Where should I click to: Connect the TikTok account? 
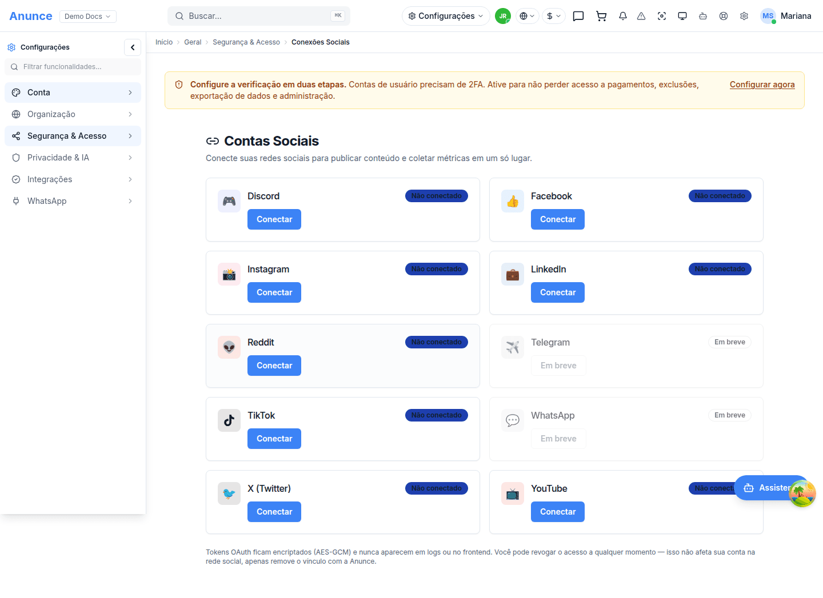[274, 439]
